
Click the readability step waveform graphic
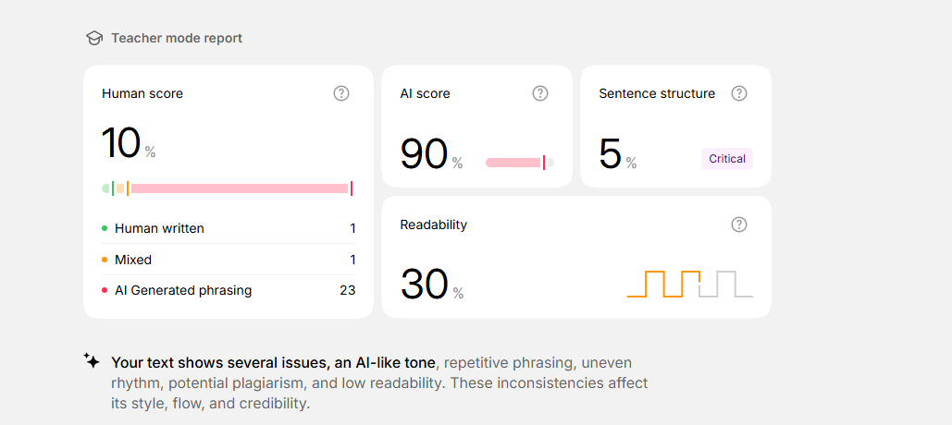689,284
